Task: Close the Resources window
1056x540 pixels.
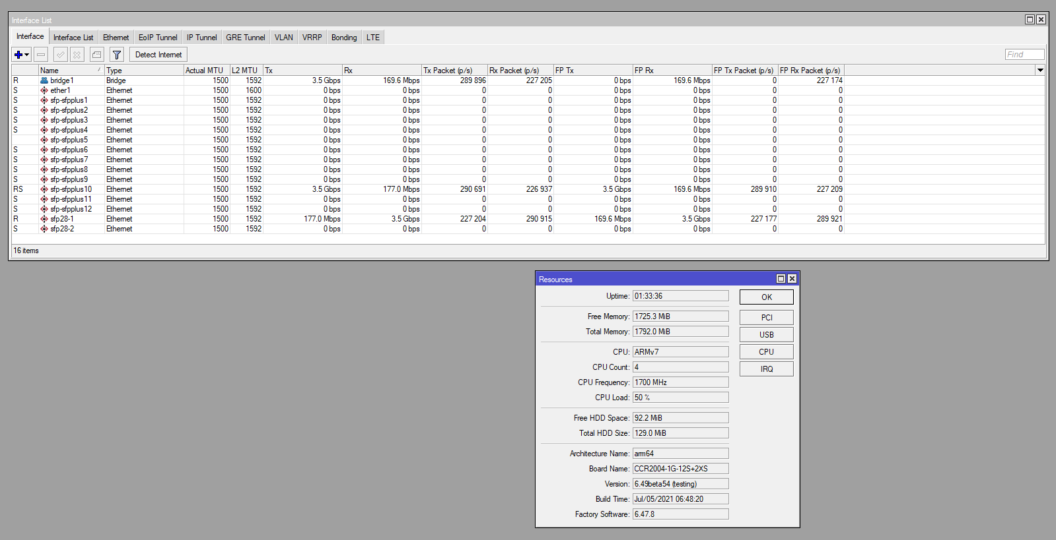Action: point(792,279)
